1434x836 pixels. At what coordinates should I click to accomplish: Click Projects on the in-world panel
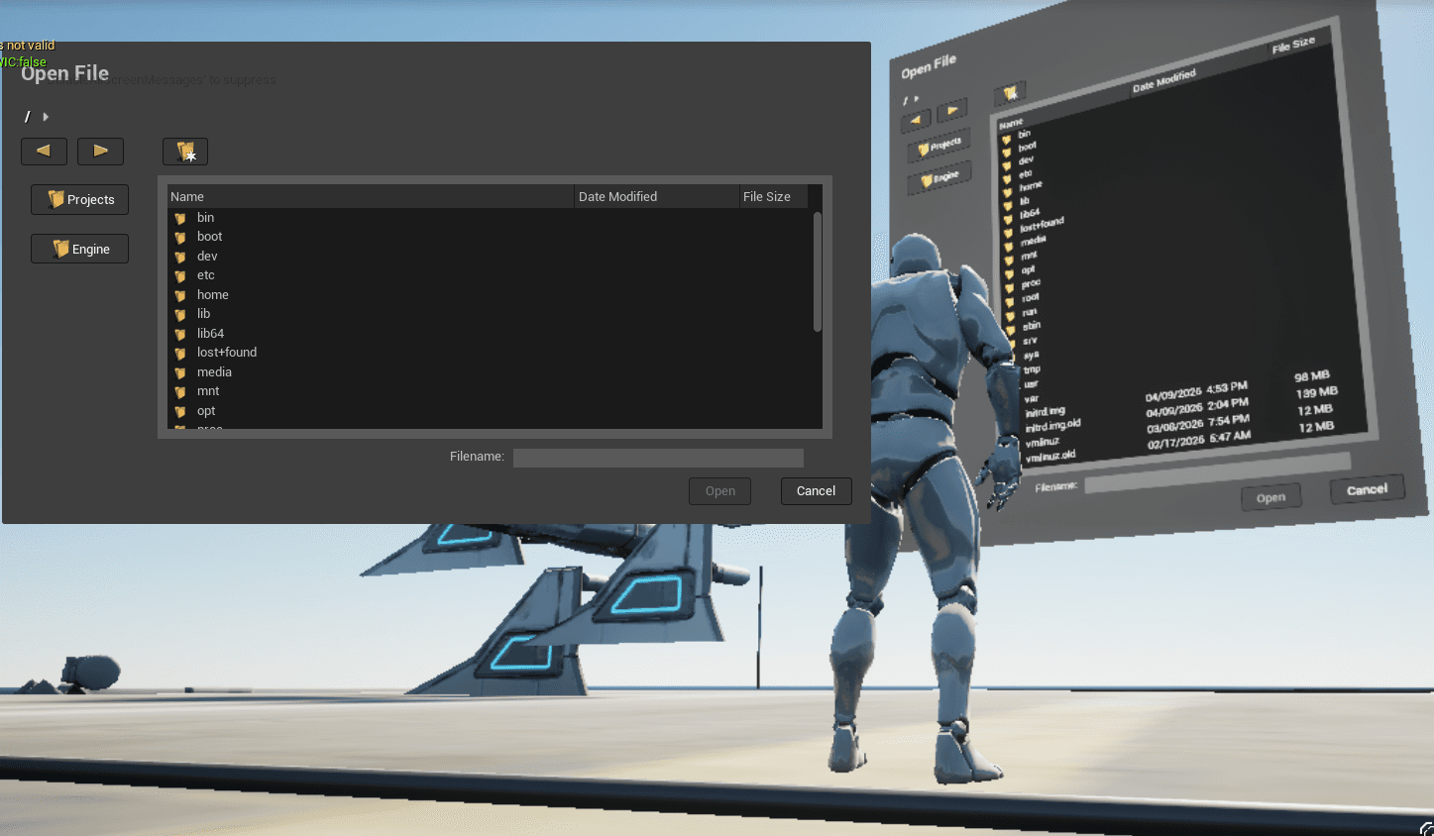click(x=938, y=146)
